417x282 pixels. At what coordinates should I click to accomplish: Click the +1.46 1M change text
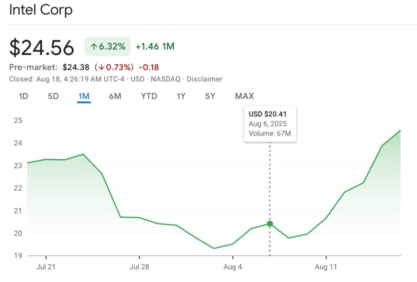[155, 46]
